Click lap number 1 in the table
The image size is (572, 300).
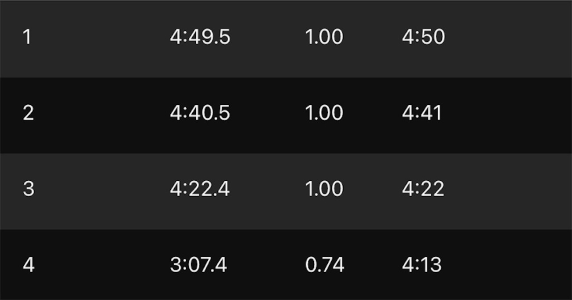coord(27,37)
